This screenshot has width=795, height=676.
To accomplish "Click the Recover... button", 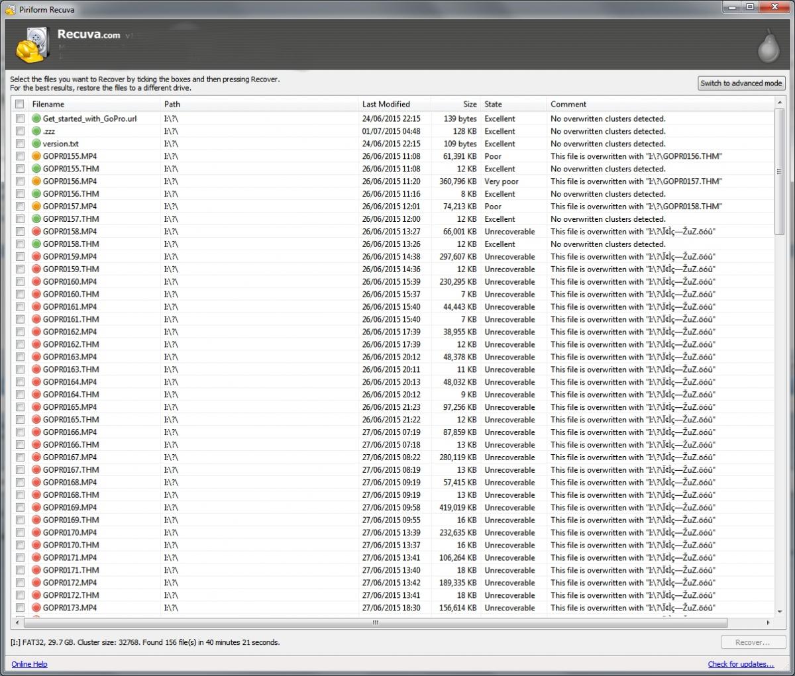I will point(753,642).
